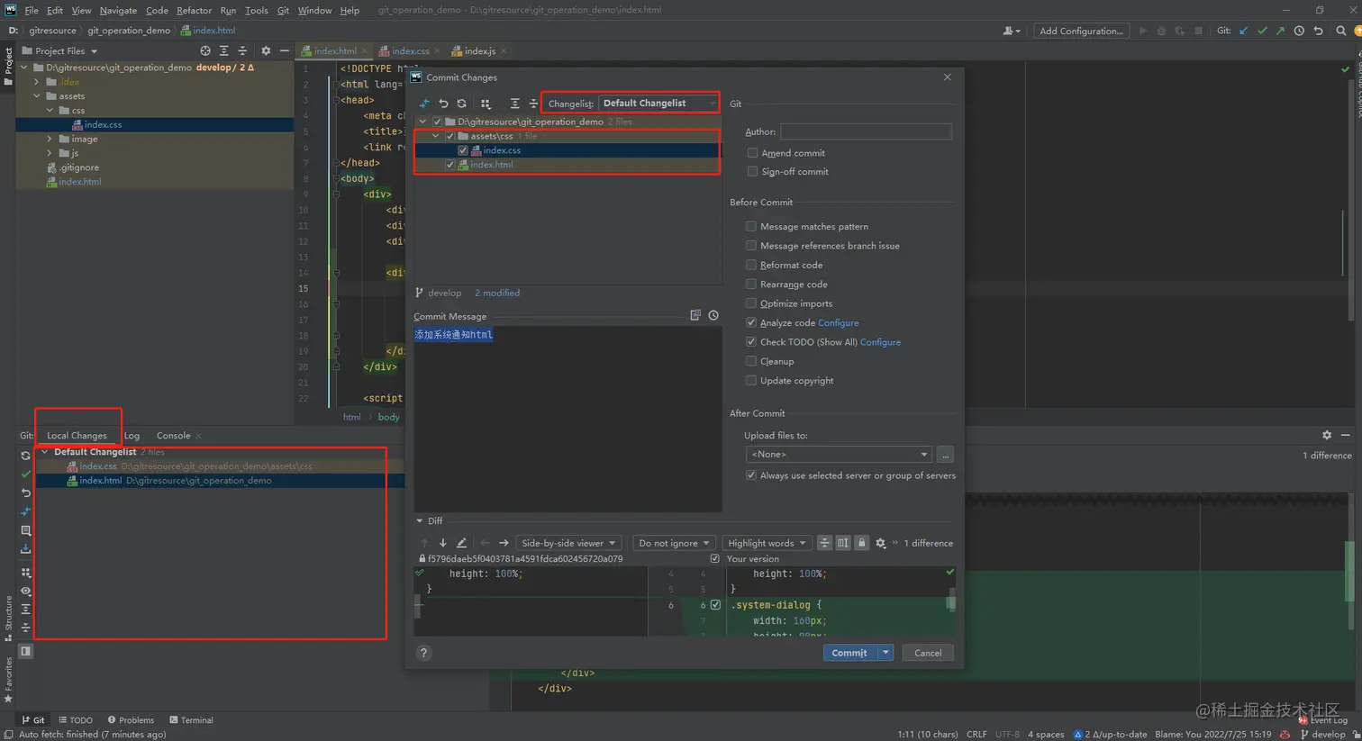This screenshot has width=1362, height=741.
Task: Click Refresh icon in the commit dialog toolbar
Action: tap(461, 104)
